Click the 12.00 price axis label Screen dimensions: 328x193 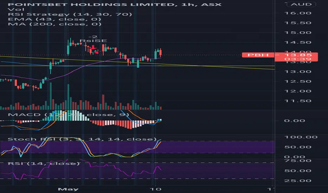click(x=298, y=91)
